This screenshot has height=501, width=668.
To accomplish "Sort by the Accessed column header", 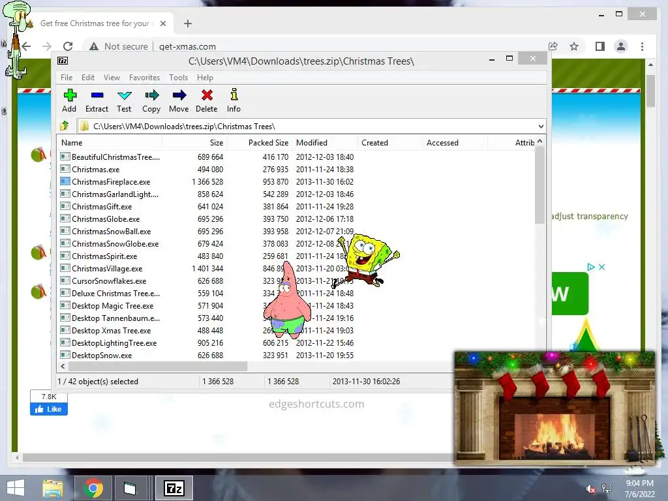I will point(454,143).
